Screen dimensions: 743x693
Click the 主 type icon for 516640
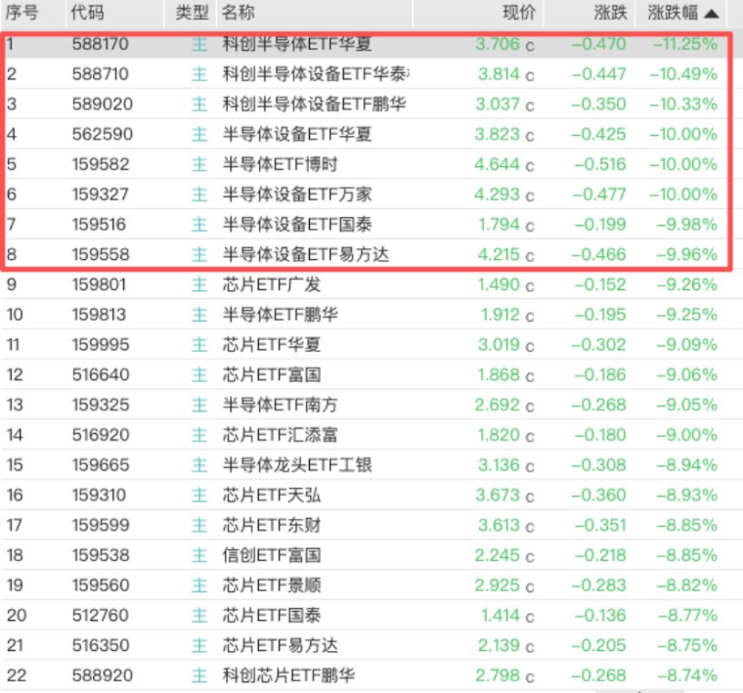coord(200,375)
